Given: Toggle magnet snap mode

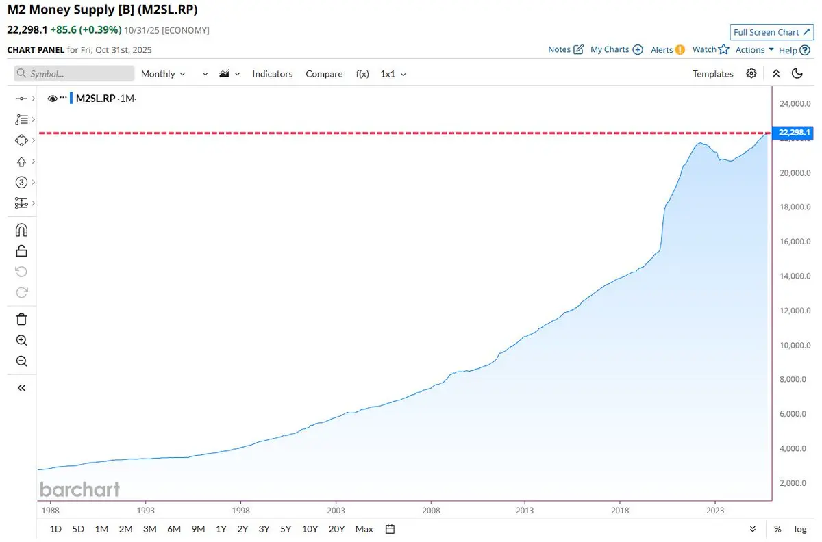Looking at the screenshot, I should (21, 230).
